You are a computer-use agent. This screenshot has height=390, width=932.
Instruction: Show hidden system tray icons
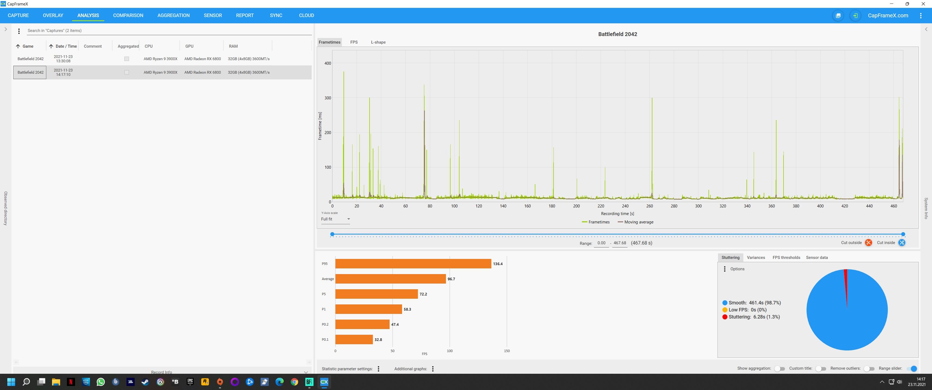tap(882, 382)
